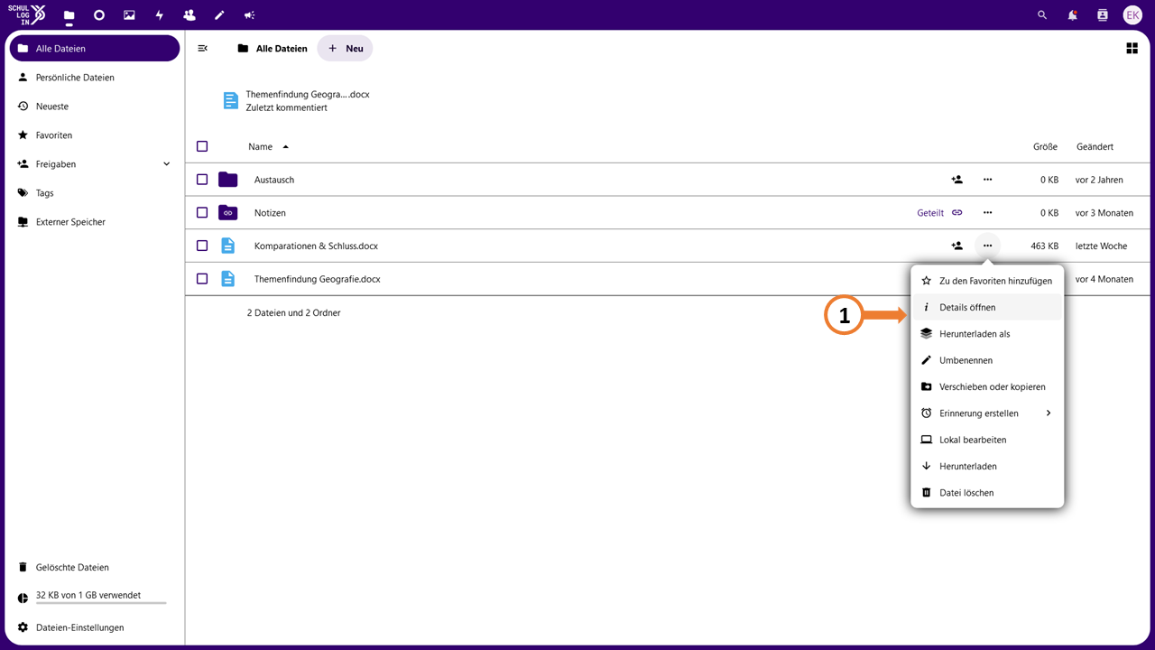
Task: Click shared link icon for Notizen
Action: coord(957,213)
